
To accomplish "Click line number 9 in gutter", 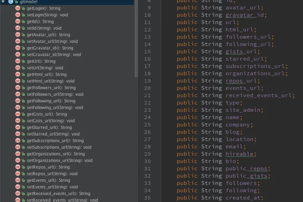I will pyautogui.click(x=149, y=8).
